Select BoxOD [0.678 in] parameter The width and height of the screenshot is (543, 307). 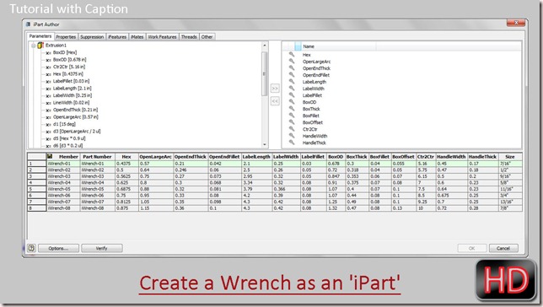pyautogui.click(x=70, y=60)
